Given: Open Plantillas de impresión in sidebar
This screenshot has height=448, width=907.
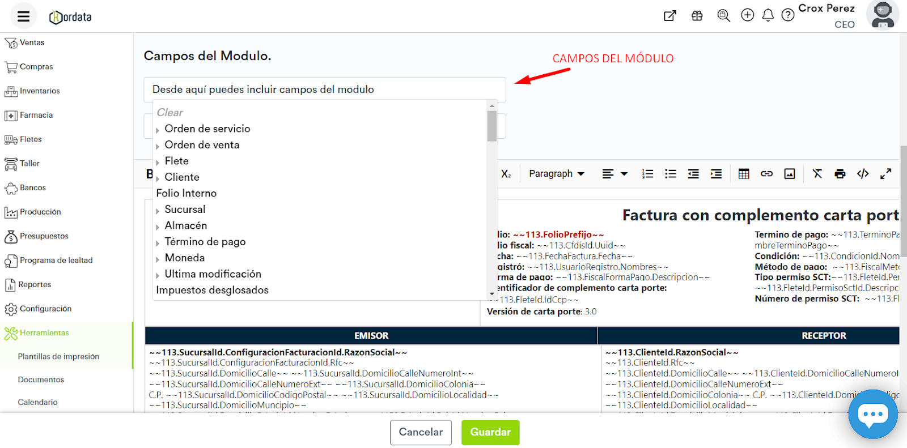Looking at the screenshot, I should (x=58, y=356).
